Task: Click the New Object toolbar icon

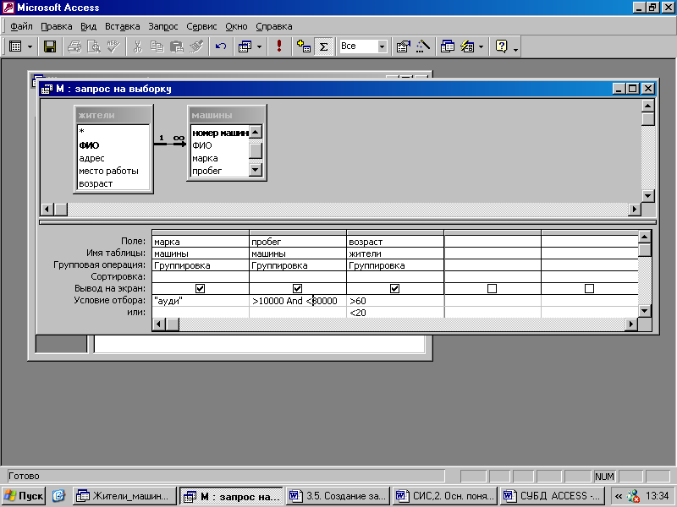Action: coord(467,46)
